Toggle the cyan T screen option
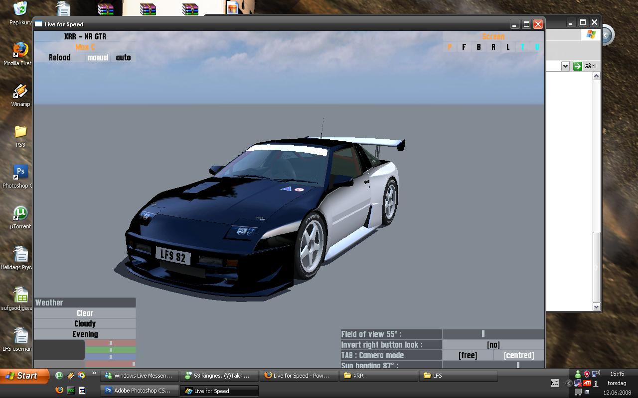The width and height of the screenshot is (638, 398). 522,47
